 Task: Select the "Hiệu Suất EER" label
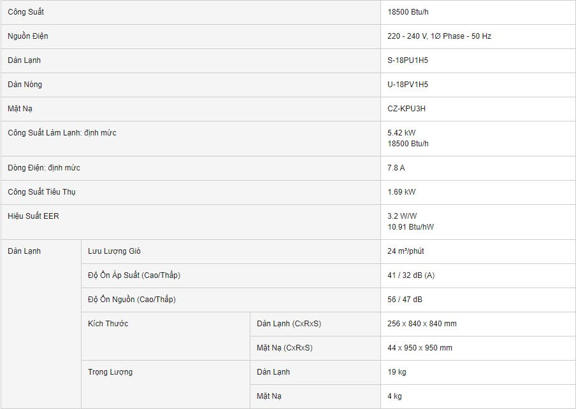click(33, 216)
